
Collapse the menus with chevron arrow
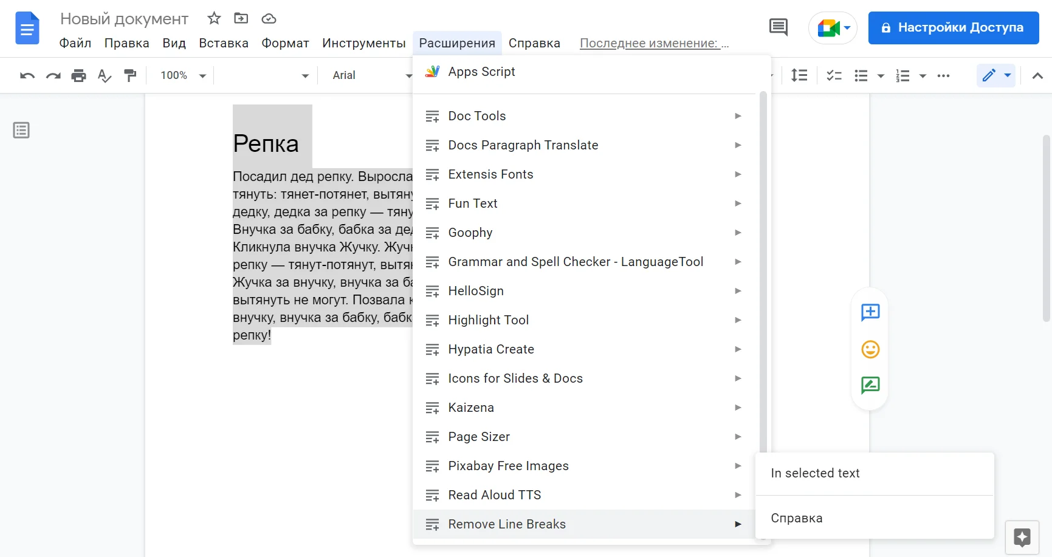coord(1037,75)
